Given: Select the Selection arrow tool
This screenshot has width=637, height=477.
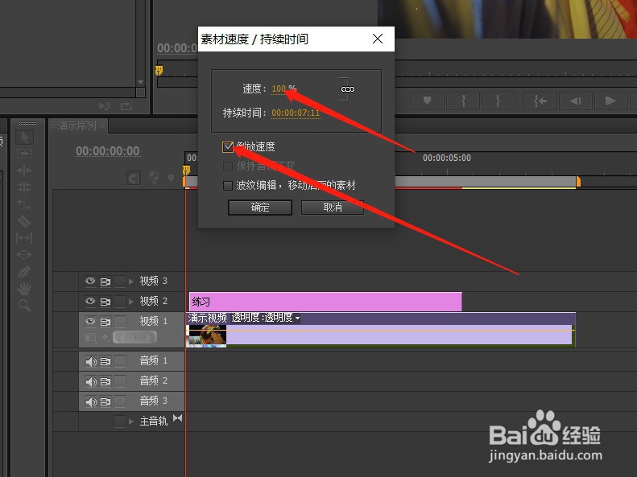Looking at the screenshot, I should click(24, 137).
